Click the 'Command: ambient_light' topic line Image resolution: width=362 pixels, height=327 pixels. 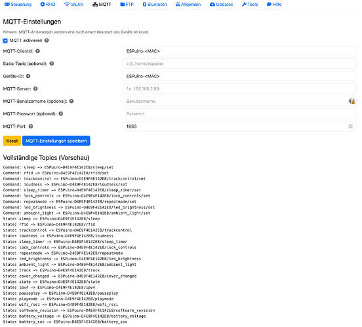[77, 213]
